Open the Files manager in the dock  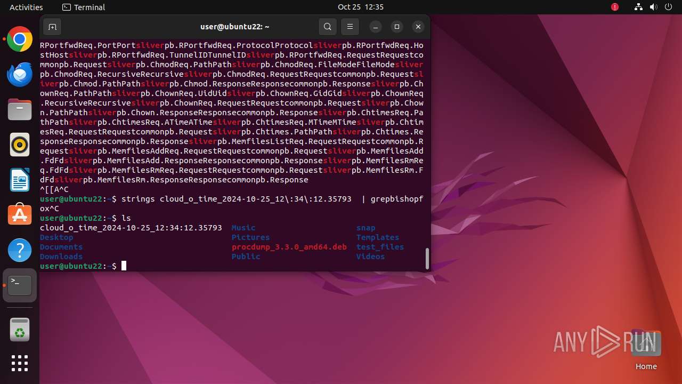20,109
